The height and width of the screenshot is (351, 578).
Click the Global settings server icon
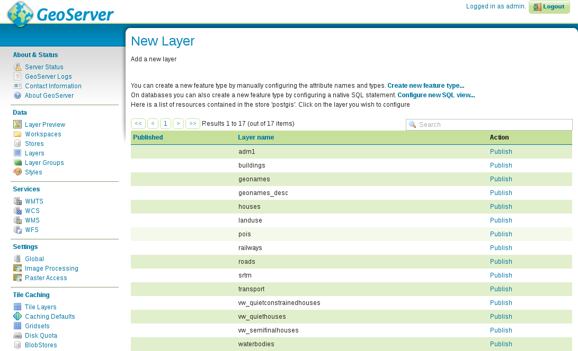(17, 259)
